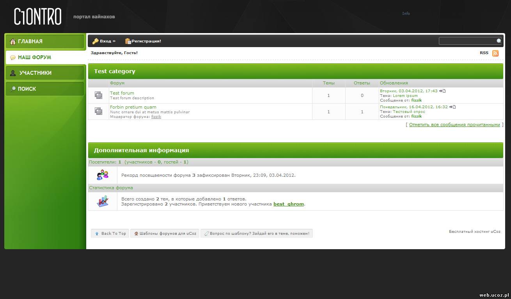The height and width of the screenshot is (299, 511).
Task: Click the orange RSS feed icon
Action: pyautogui.click(x=495, y=53)
